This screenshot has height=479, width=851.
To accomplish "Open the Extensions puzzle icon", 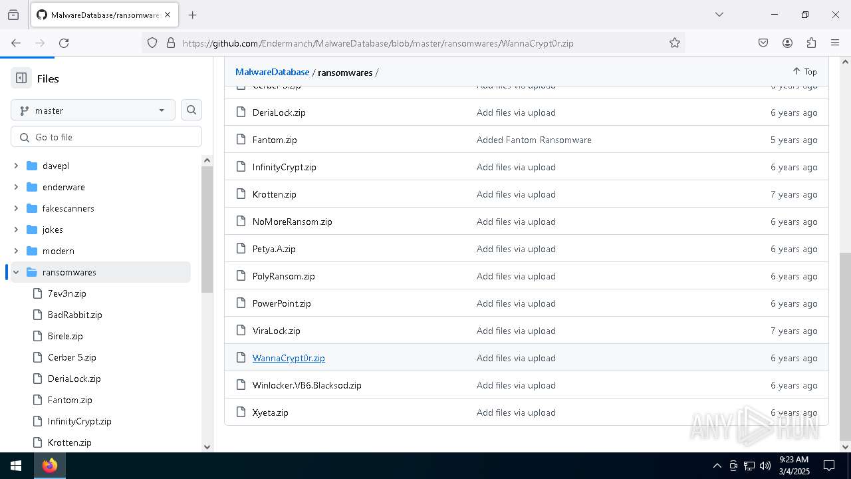I will point(811,43).
